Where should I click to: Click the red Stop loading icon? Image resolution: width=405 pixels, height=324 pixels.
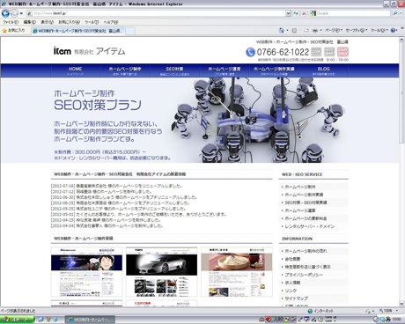tap(304, 13)
